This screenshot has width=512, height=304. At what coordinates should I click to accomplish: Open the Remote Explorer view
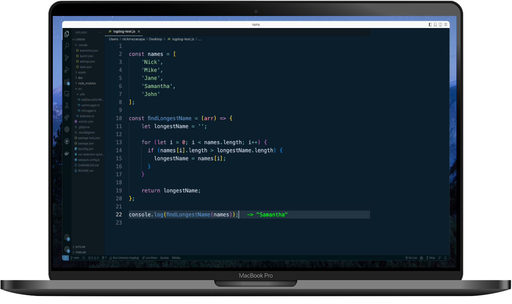[x=67, y=94]
